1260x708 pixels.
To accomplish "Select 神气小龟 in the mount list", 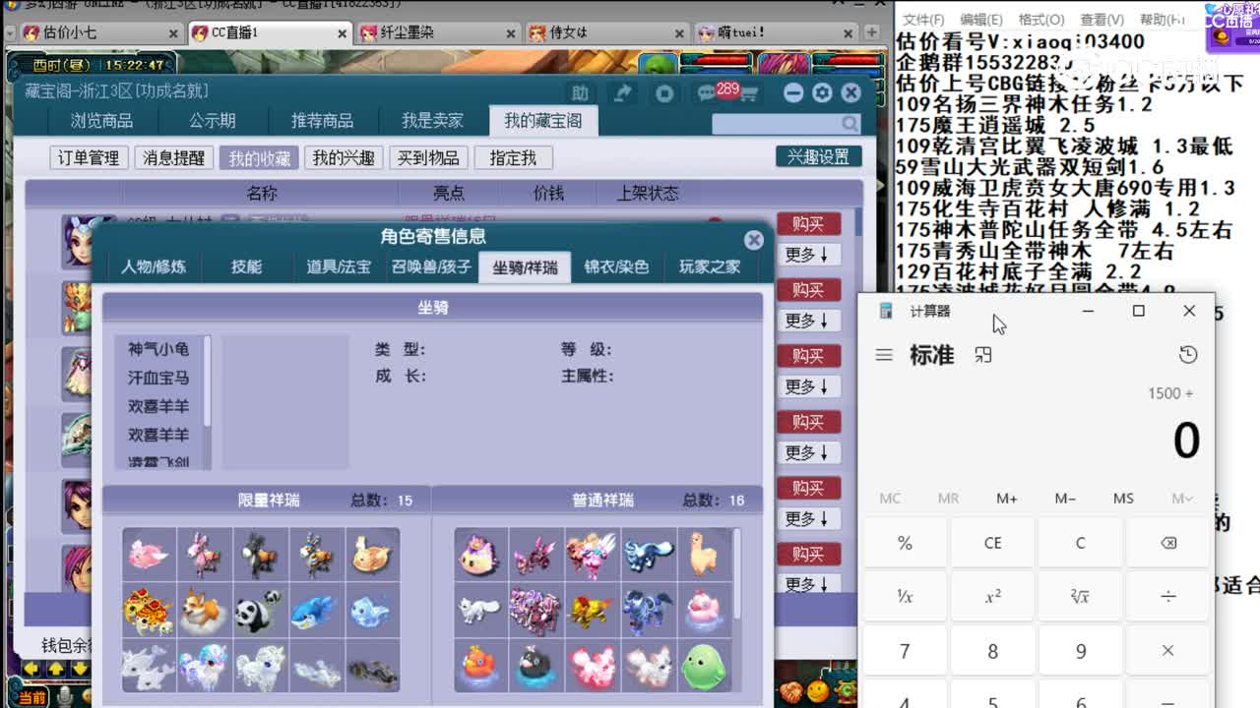I will point(157,349).
